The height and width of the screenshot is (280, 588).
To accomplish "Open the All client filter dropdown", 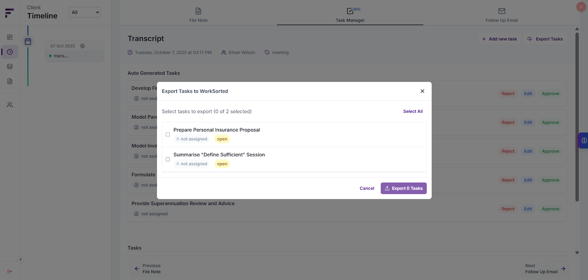I will tap(85, 12).
